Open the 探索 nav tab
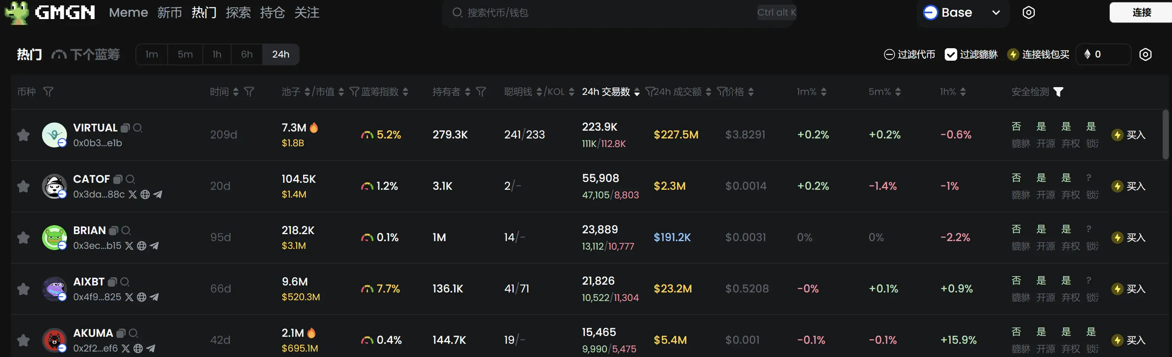The height and width of the screenshot is (357, 1172). coord(238,13)
